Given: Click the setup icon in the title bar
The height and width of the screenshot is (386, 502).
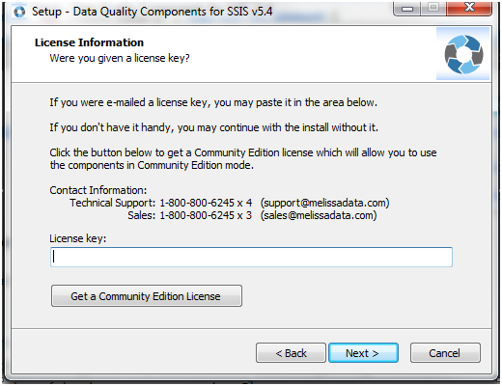Looking at the screenshot, I should point(19,12).
